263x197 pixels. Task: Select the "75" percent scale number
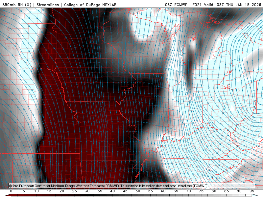point(201,191)
